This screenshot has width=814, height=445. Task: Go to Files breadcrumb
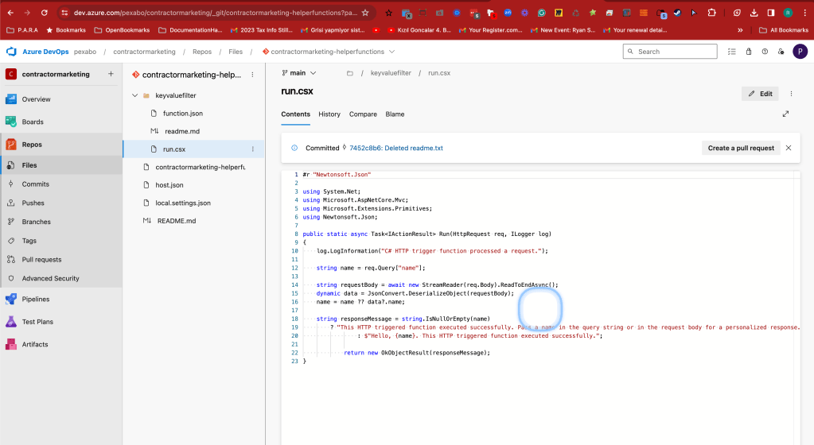(236, 52)
